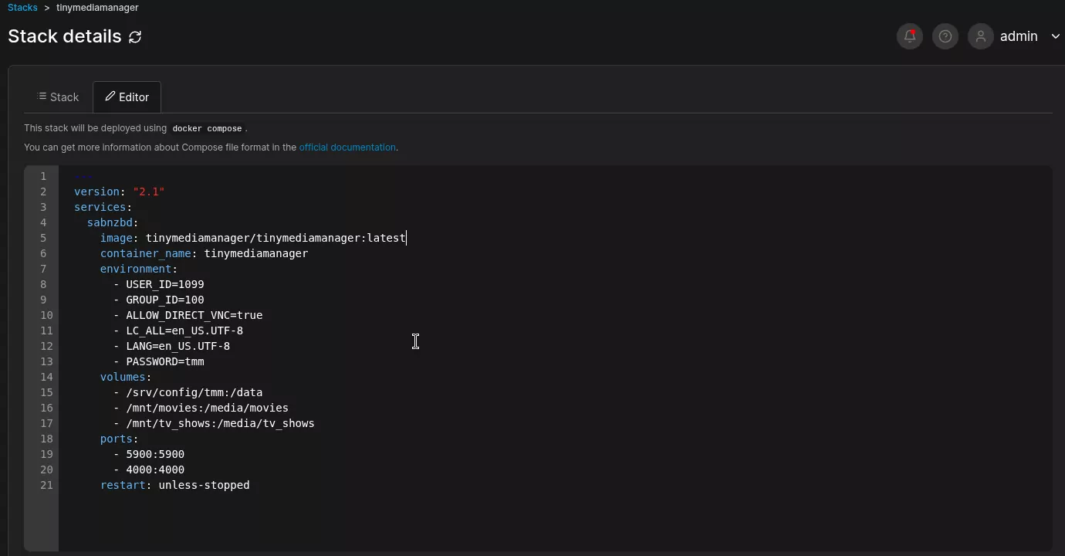The height and width of the screenshot is (556, 1065).
Task: Open the help question mark icon
Action: 945,36
